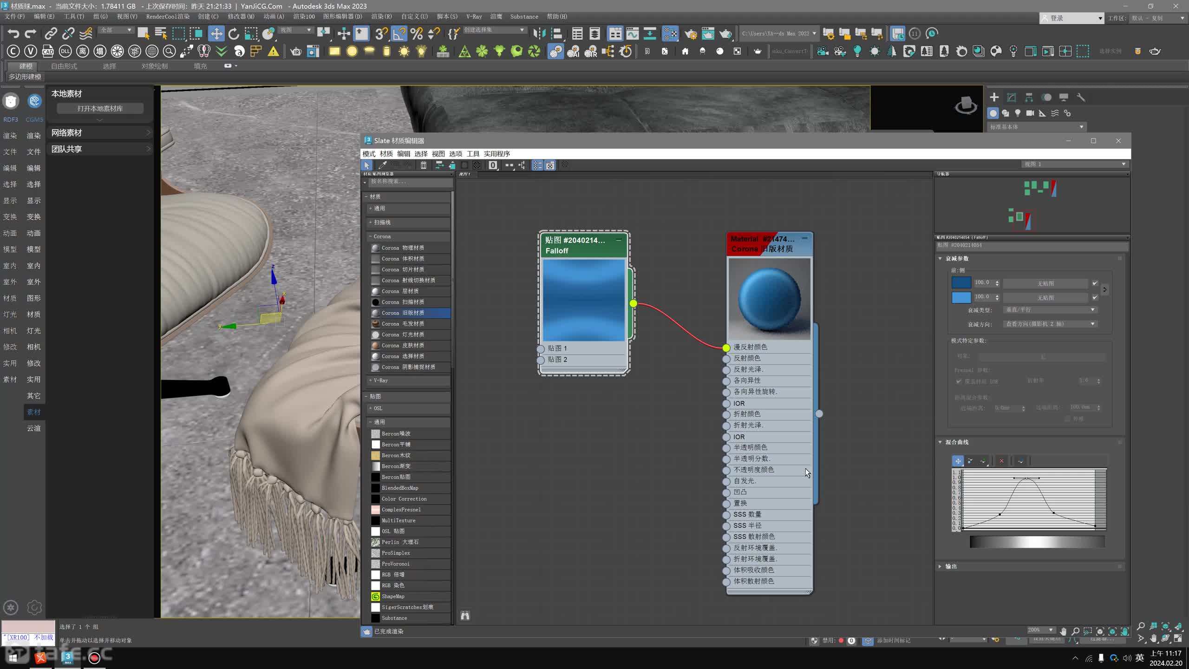1189x669 pixels.
Task: Select the Select and Link chain tool
Action: [x=51, y=33]
